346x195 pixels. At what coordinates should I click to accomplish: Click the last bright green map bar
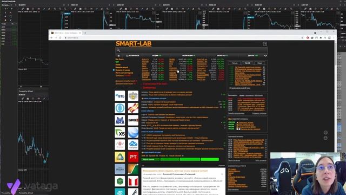[x=210, y=159]
